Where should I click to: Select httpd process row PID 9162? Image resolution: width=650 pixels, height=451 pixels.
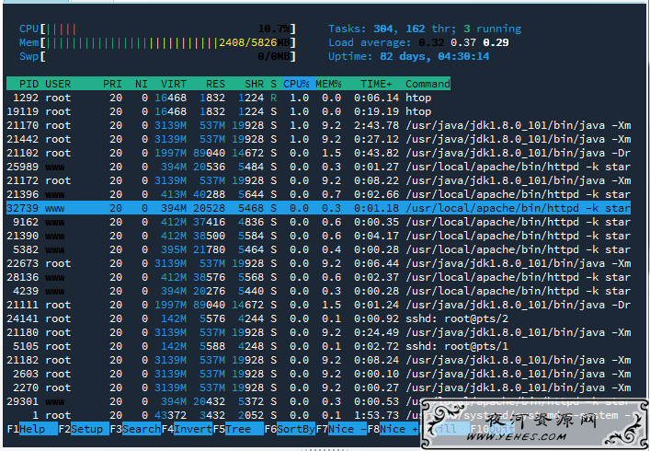(318, 222)
